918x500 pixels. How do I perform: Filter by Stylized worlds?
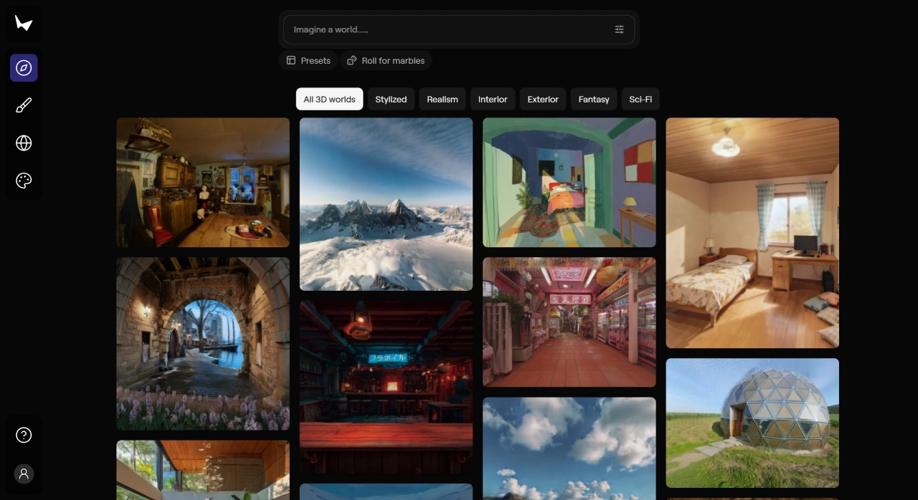pos(391,100)
